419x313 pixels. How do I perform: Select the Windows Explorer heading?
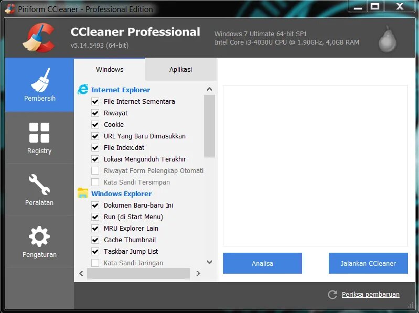click(121, 193)
